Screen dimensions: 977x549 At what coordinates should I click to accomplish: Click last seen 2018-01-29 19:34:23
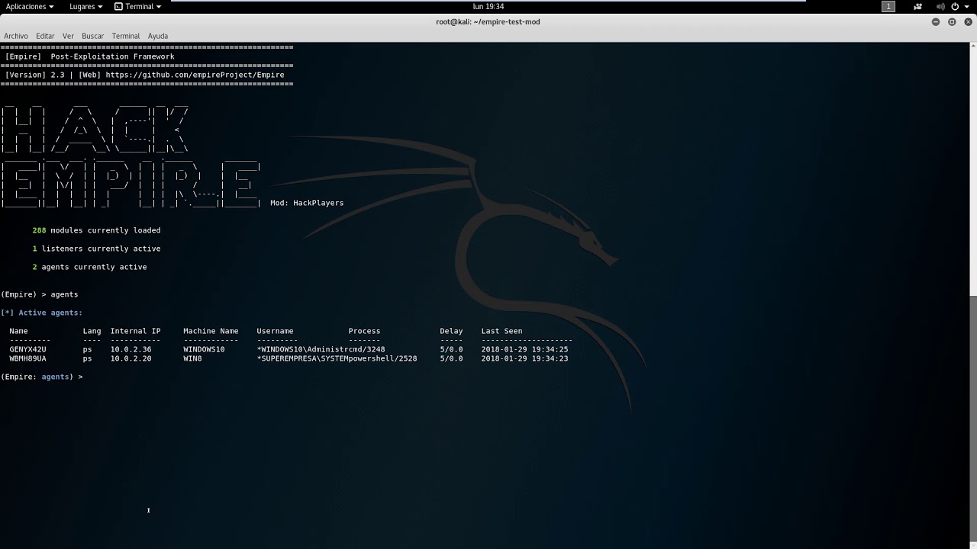coord(524,358)
